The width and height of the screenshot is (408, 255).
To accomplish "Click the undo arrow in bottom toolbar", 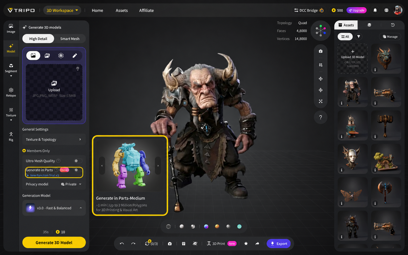I will pyautogui.click(x=122, y=244).
